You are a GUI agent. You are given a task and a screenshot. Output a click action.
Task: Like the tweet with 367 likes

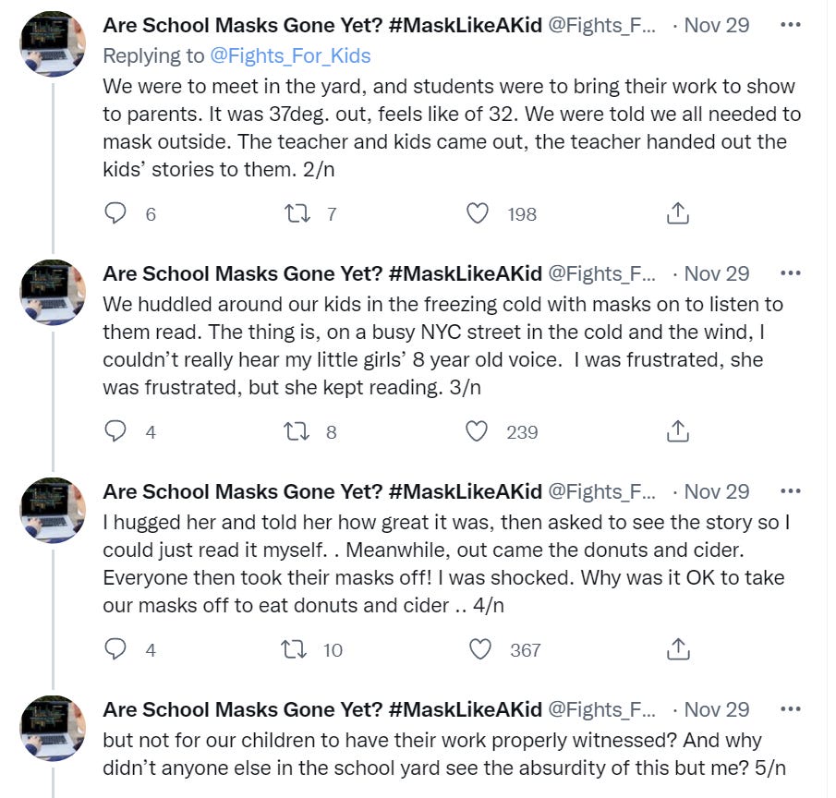coord(480,649)
